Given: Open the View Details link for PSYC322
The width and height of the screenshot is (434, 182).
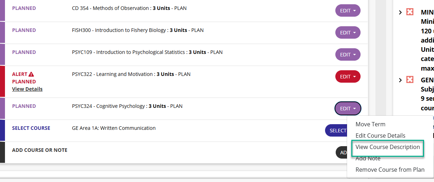Looking at the screenshot, I should (x=27, y=89).
